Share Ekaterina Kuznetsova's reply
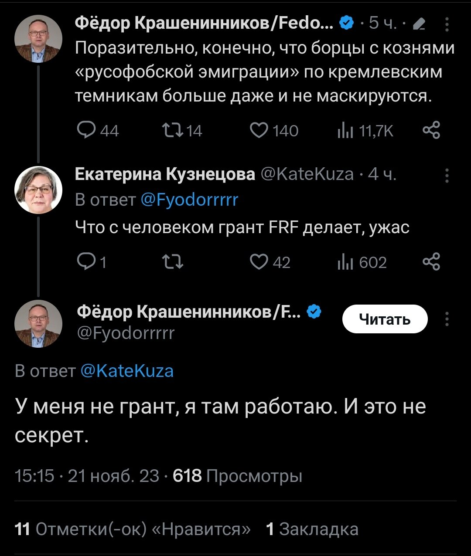The width and height of the screenshot is (471, 556). (x=431, y=262)
